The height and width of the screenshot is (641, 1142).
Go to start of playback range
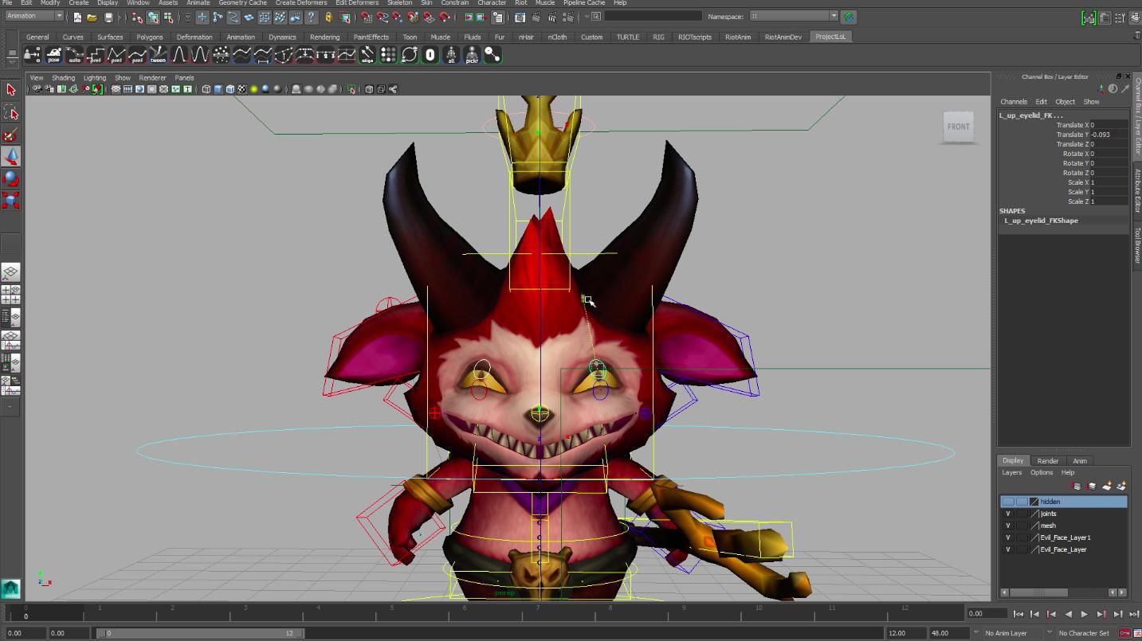pyautogui.click(x=1018, y=614)
